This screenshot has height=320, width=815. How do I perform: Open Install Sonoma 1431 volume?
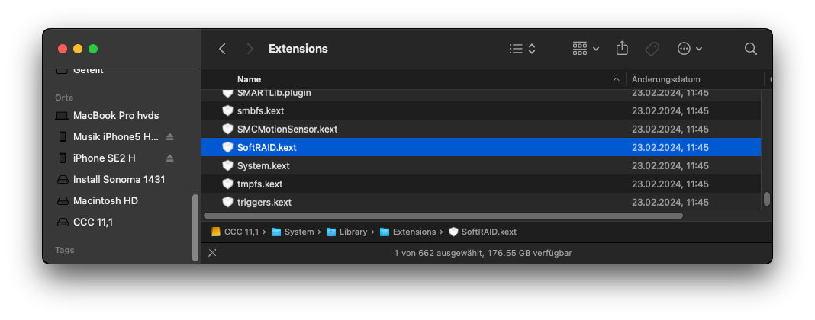point(118,180)
